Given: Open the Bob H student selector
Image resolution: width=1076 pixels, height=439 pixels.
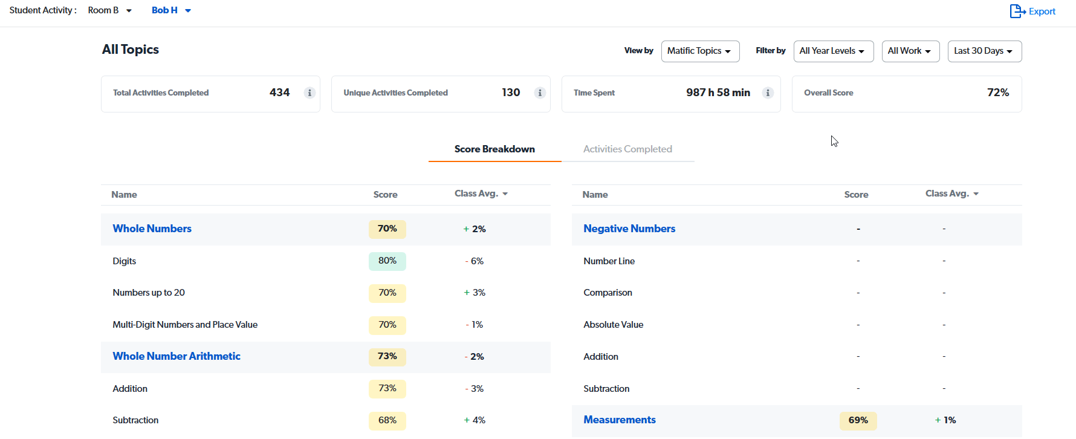Looking at the screenshot, I should [171, 10].
